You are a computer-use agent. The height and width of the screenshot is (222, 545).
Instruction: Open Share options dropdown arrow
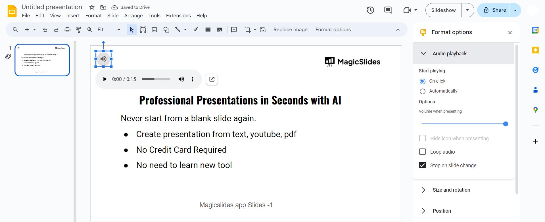(x=515, y=10)
